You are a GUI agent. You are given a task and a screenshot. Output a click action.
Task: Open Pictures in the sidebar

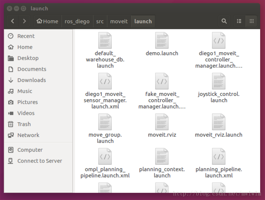38,102
